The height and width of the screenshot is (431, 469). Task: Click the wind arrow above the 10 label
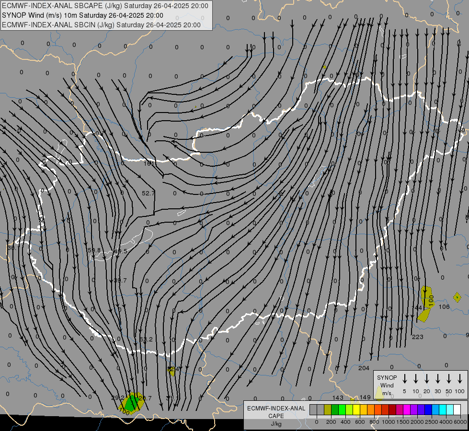415,379
